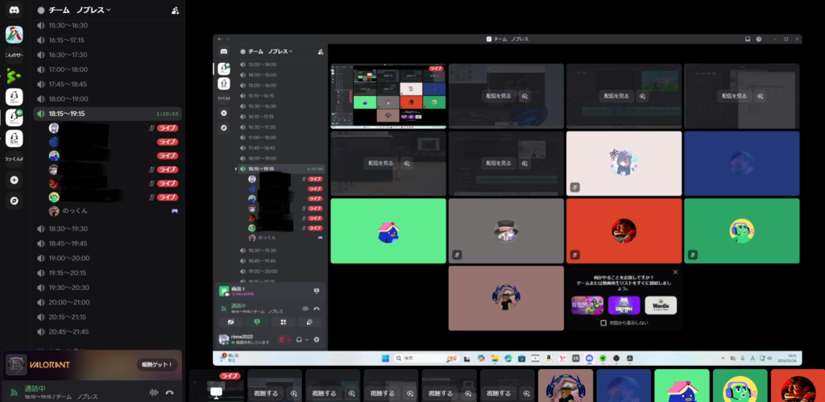Toggle the red microphone mute beside rinne2022
This screenshot has width=825, height=402.
[x=283, y=339]
